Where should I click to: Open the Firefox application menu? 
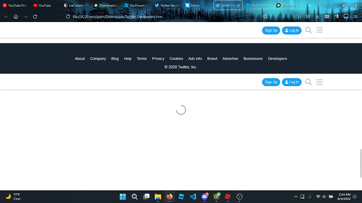356,17
